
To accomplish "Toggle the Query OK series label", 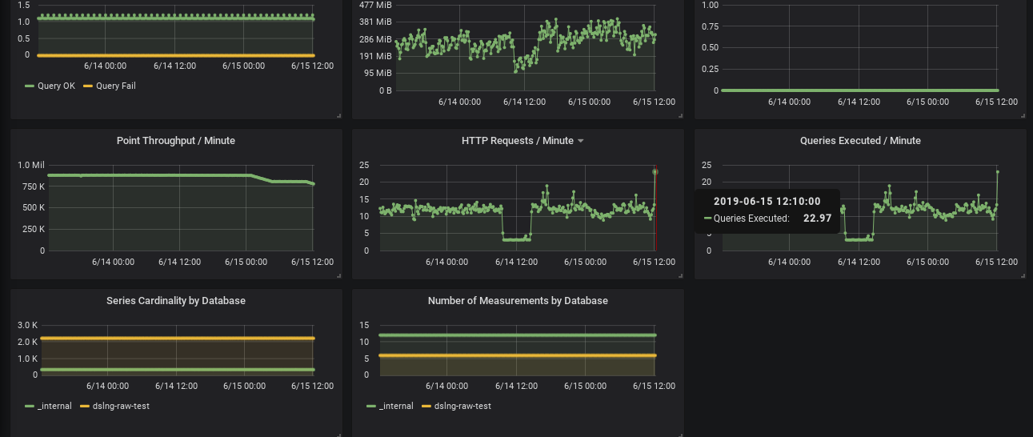I will (x=56, y=86).
